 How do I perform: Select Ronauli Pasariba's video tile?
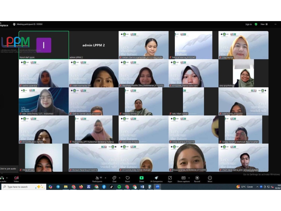point(93,158)
